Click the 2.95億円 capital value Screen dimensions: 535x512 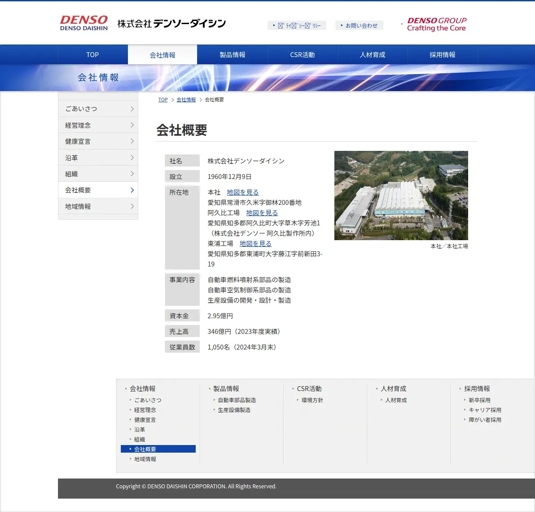220,316
